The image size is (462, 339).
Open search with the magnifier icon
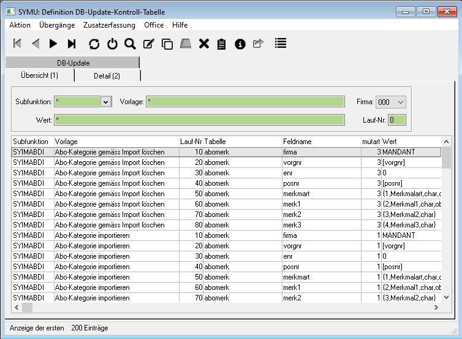(130, 44)
